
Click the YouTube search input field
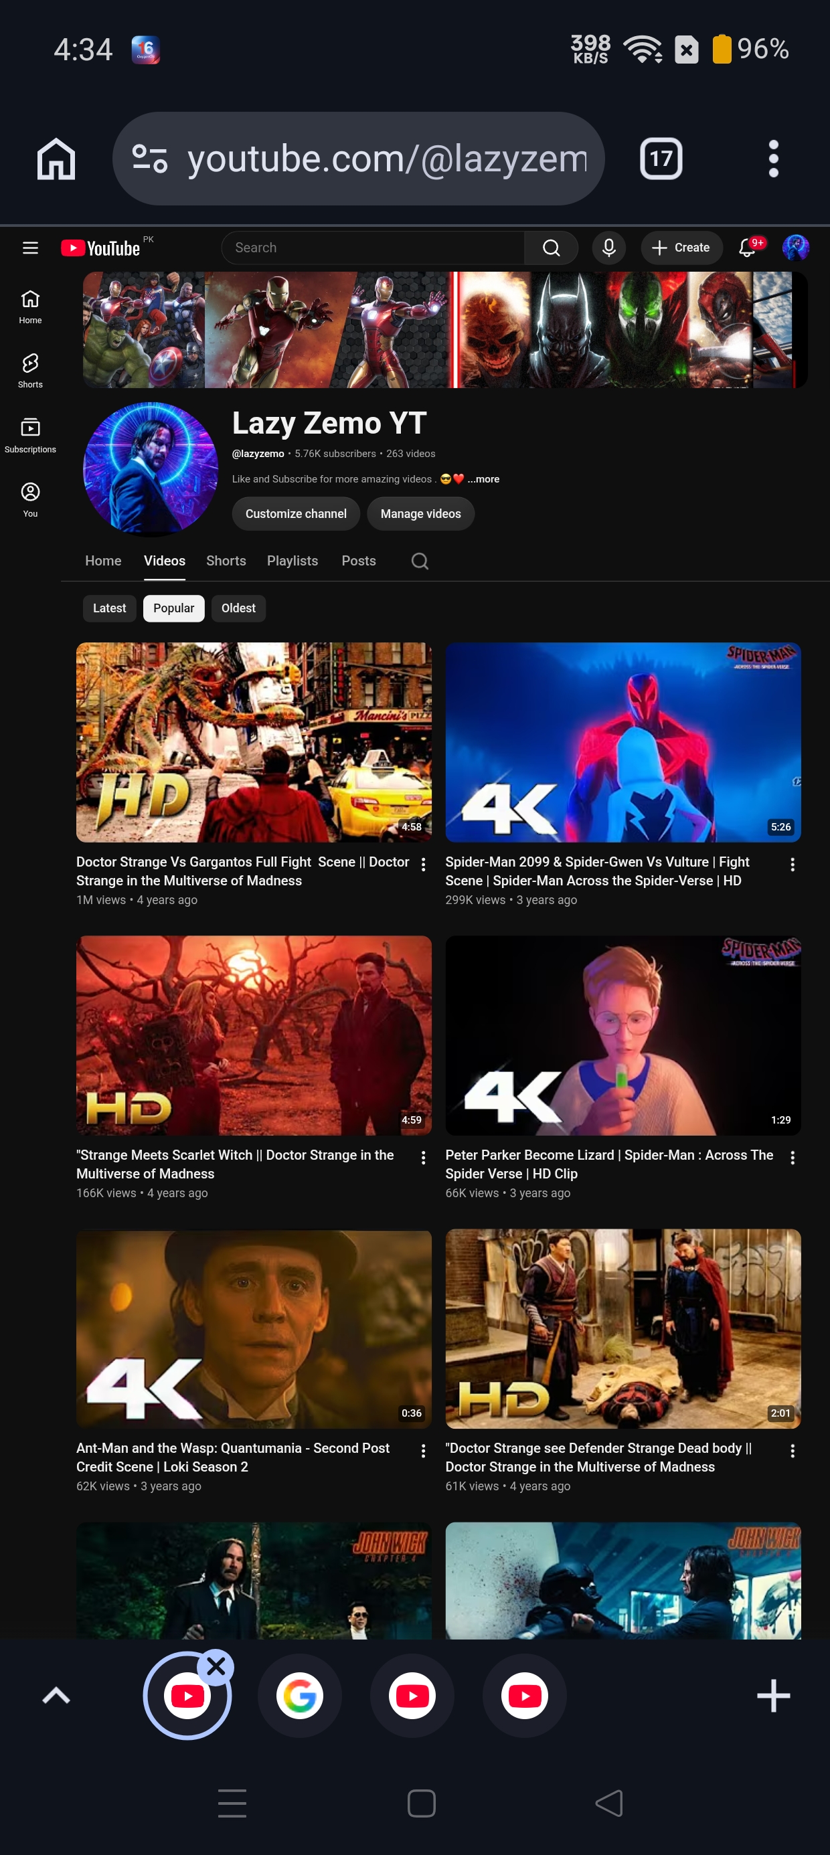tap(372, 248)
